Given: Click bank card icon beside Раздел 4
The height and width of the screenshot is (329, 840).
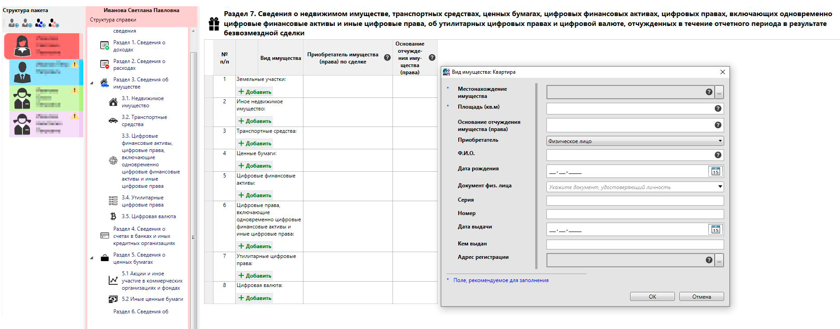Looking at the screenshot, I should [x=105, y=236].
